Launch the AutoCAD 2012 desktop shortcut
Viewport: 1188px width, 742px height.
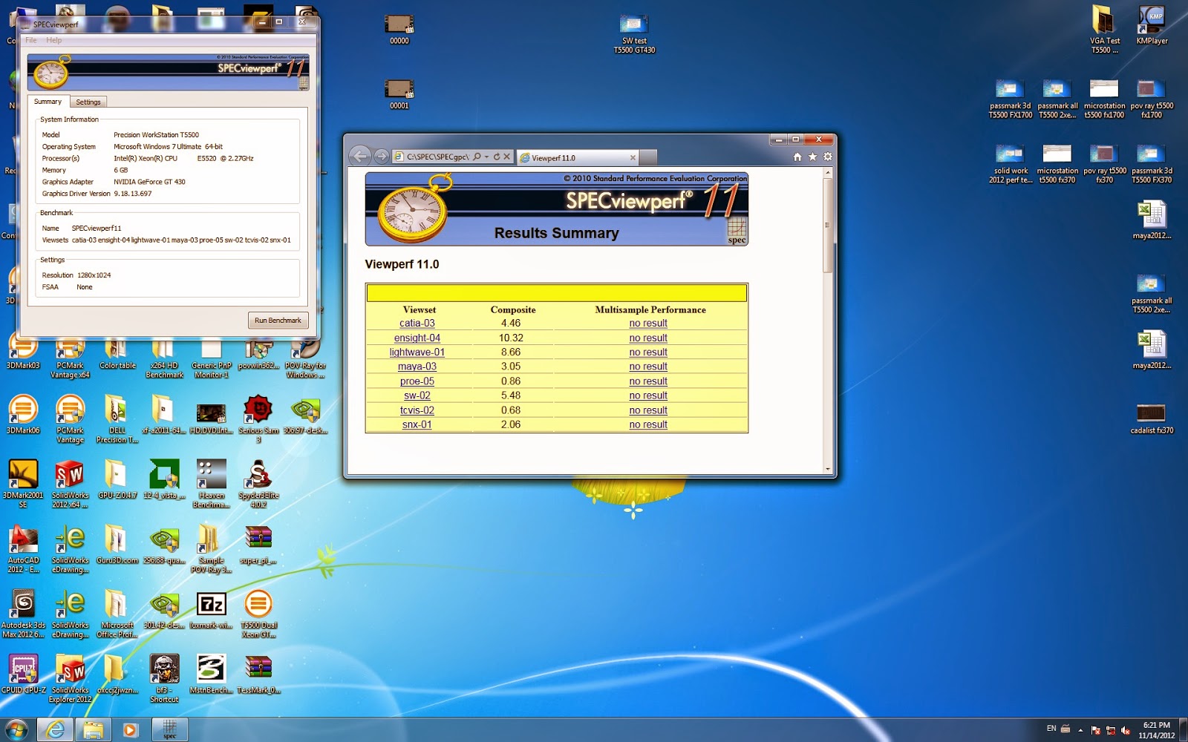23,548
